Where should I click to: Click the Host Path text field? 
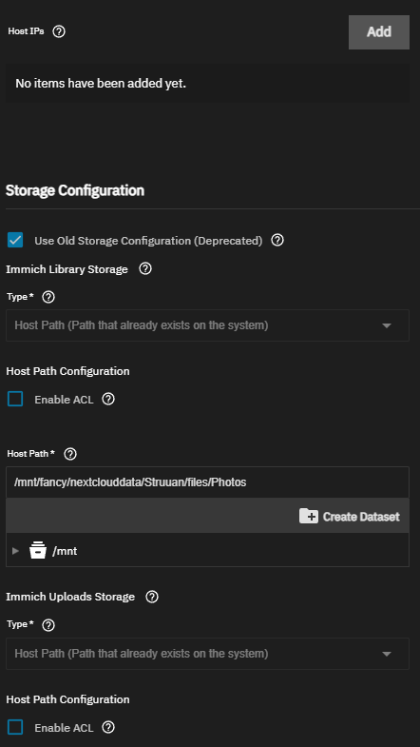coord(207,482)
